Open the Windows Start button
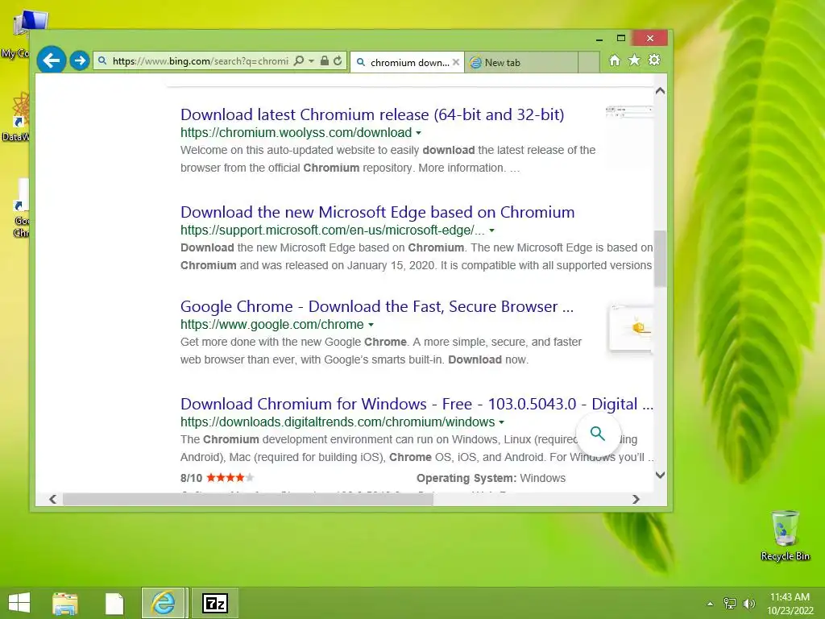The height and width of the screenshot is (619, 825). click(19, 603)
